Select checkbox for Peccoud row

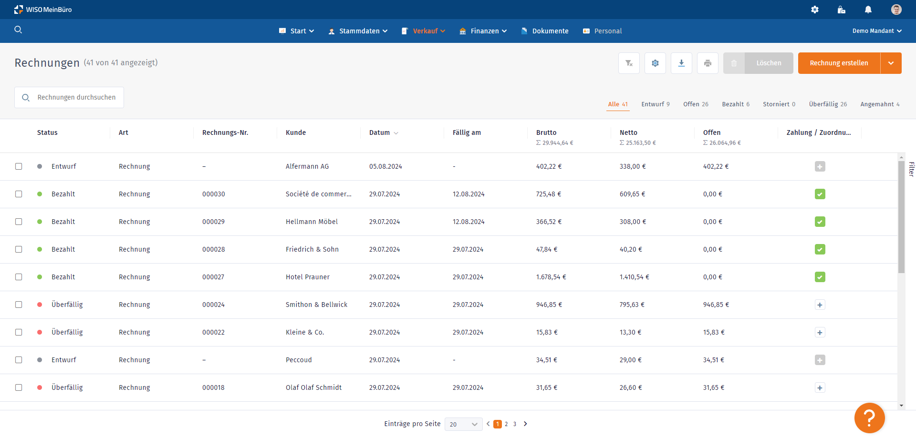tap(19, 360)
